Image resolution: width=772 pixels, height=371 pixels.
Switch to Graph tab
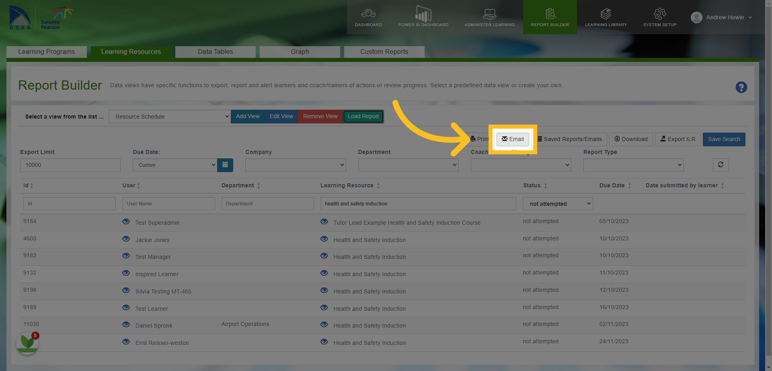pos(300,52)
